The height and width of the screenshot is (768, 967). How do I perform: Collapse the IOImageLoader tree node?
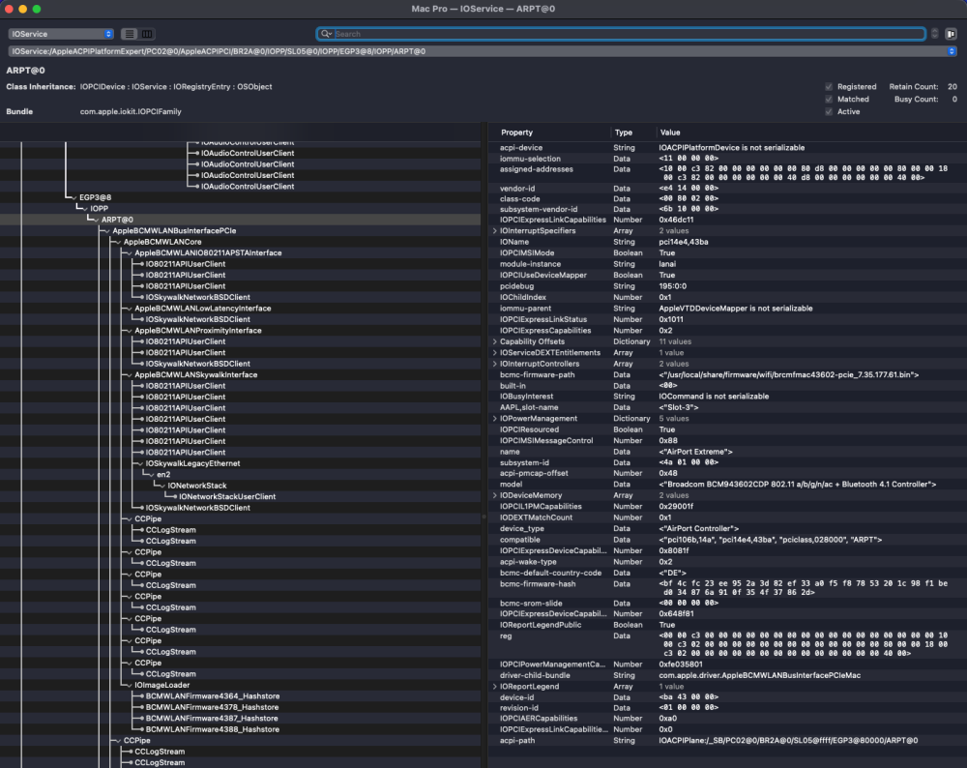(x=129, y=686)
